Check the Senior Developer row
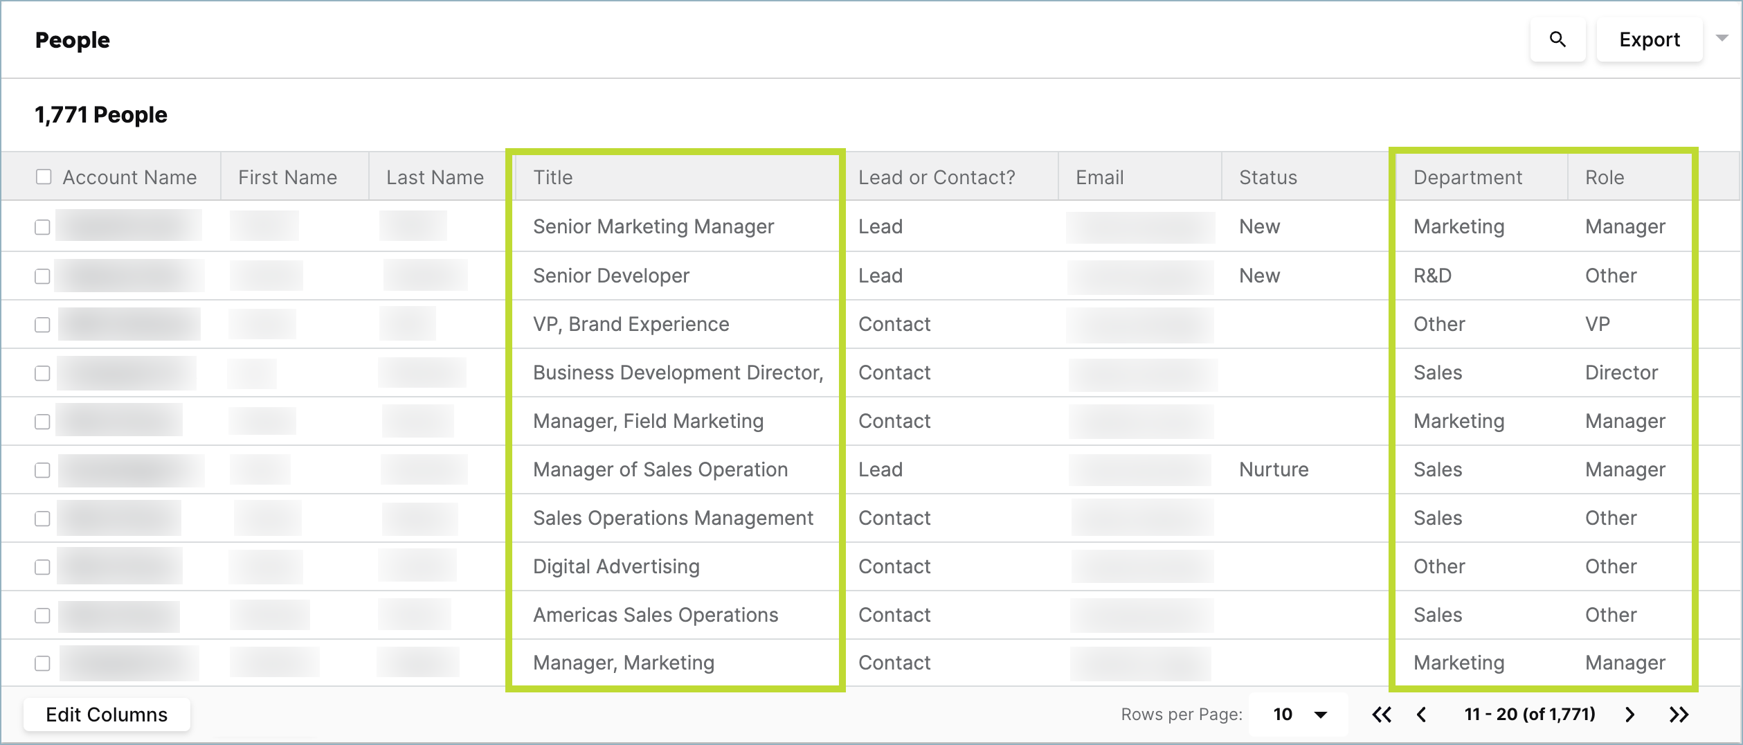 [x=42, y=275]
